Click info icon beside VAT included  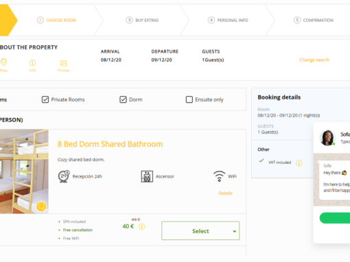(x=299, y=163)
